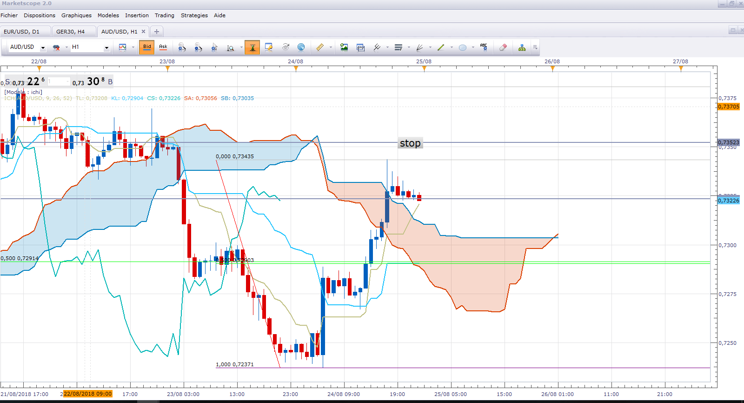Screen dimensions: 744x403
Task: Click the 24/08 orange day marker
Action: click(296, 68)
